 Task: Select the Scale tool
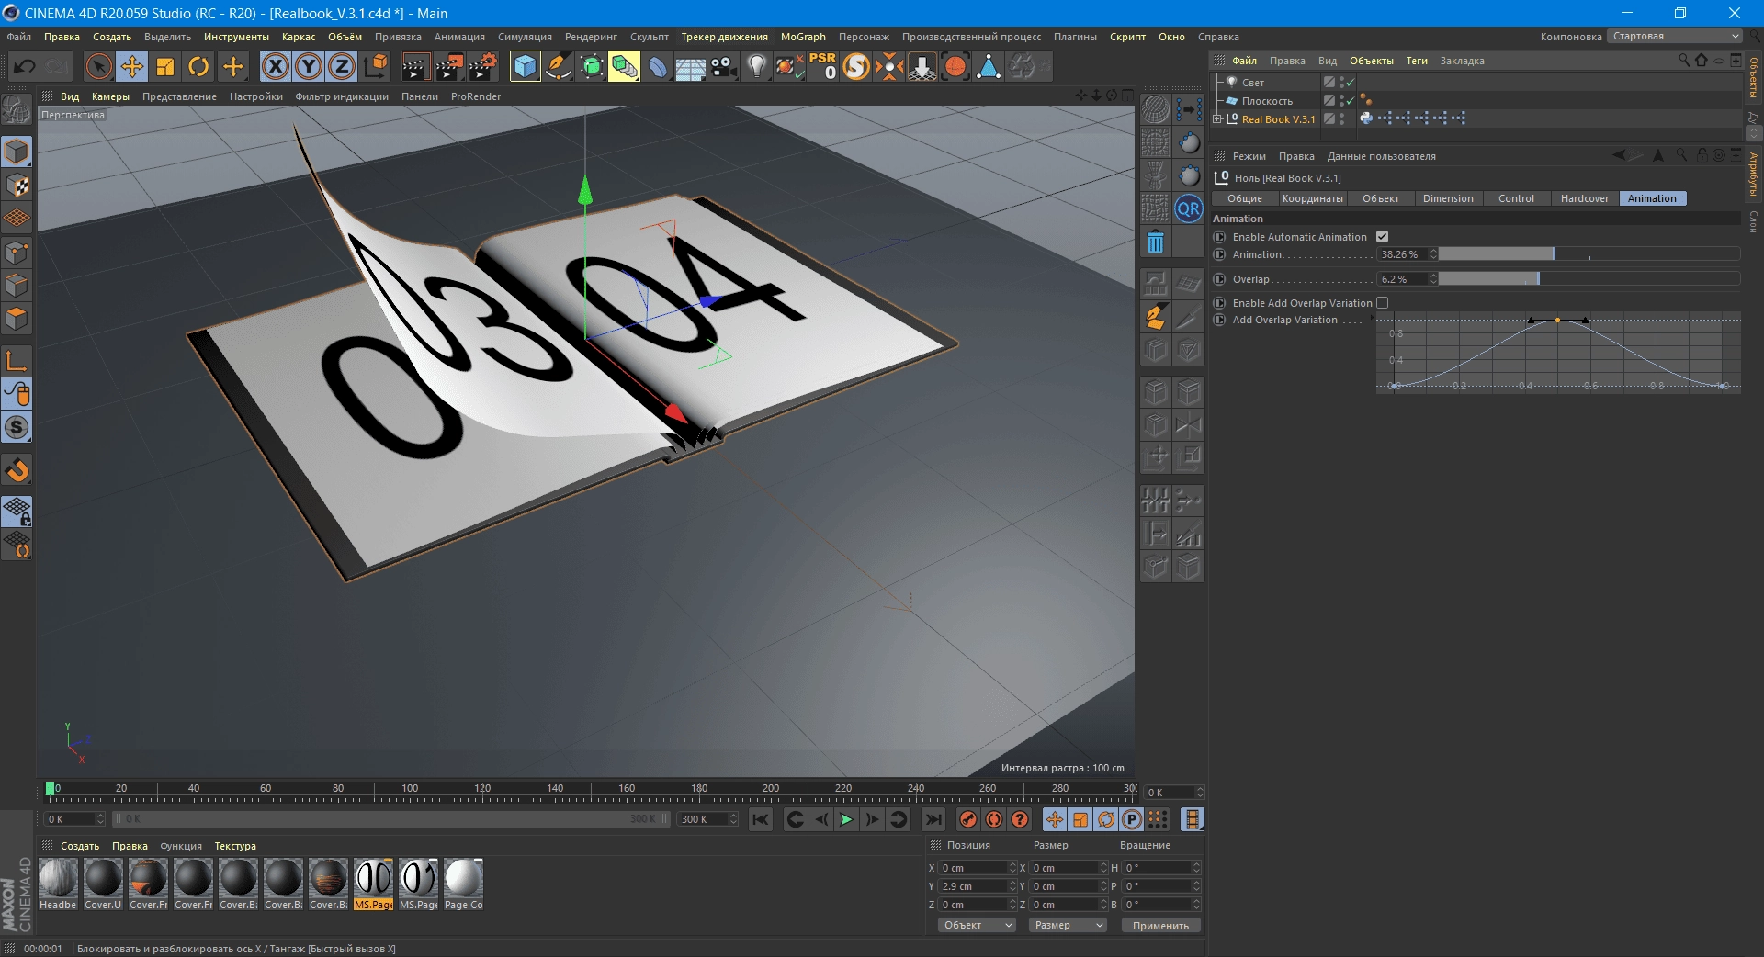[165, 66]
